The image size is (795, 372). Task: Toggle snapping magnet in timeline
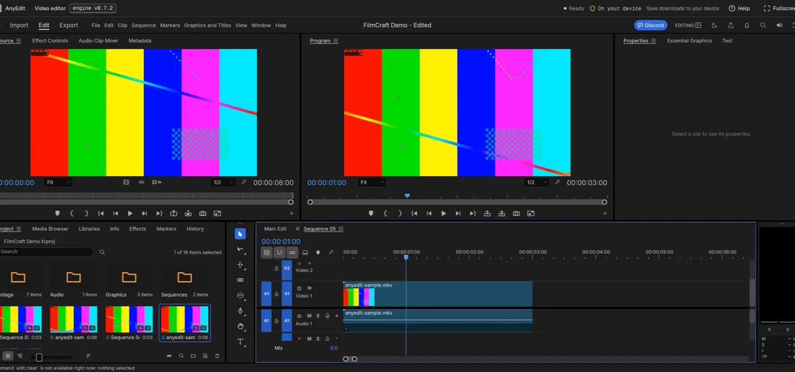click(x=279, y=252)
